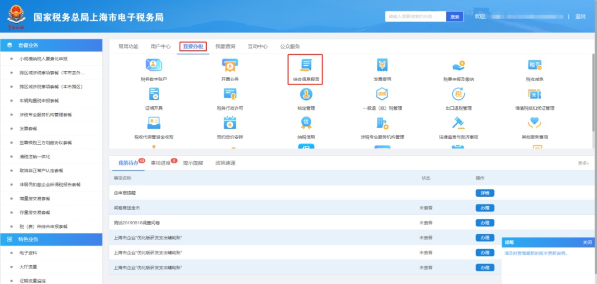Click the 证明开具 icon
This screenshot has height=284, width=597.
(153, 94)
